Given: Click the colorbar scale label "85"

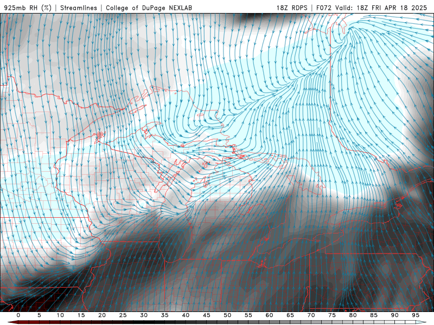Looking at the screenshot, I should (374, 315).
